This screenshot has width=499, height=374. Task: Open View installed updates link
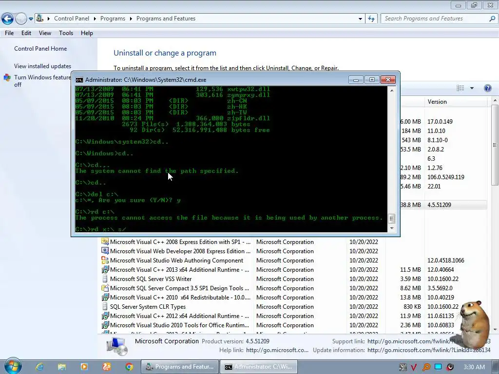click(43, 66)
